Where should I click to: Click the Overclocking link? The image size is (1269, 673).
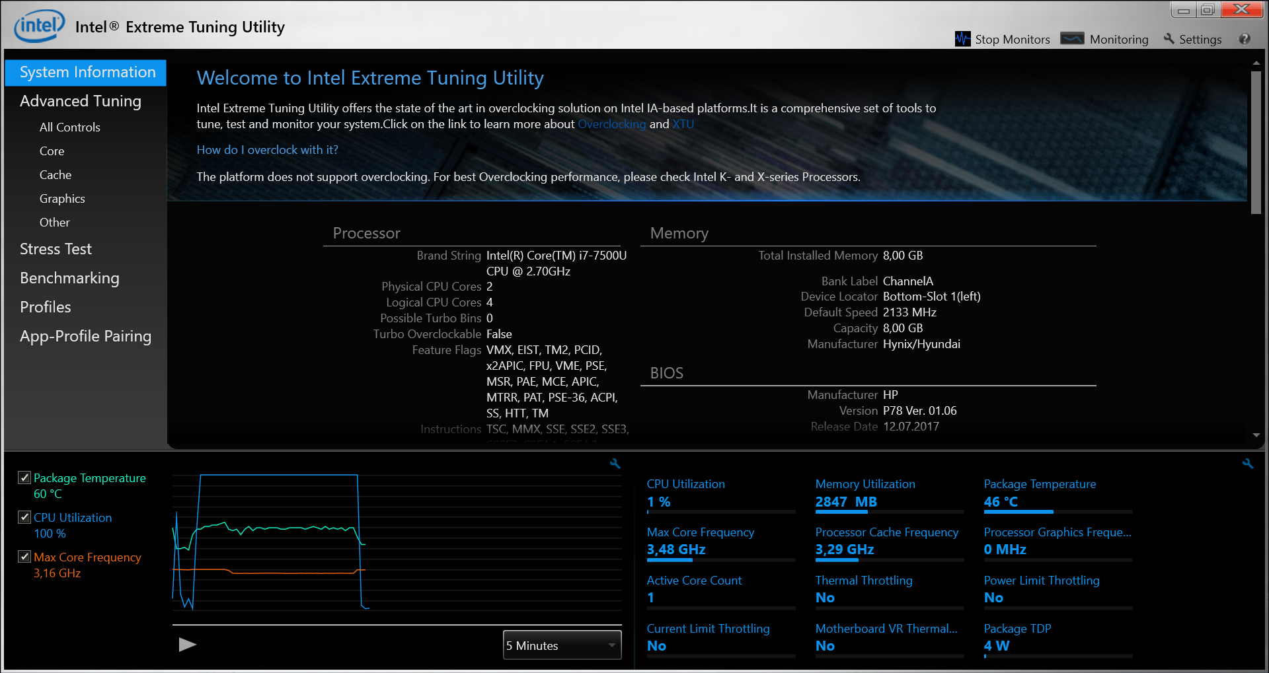tap(612, 124)
